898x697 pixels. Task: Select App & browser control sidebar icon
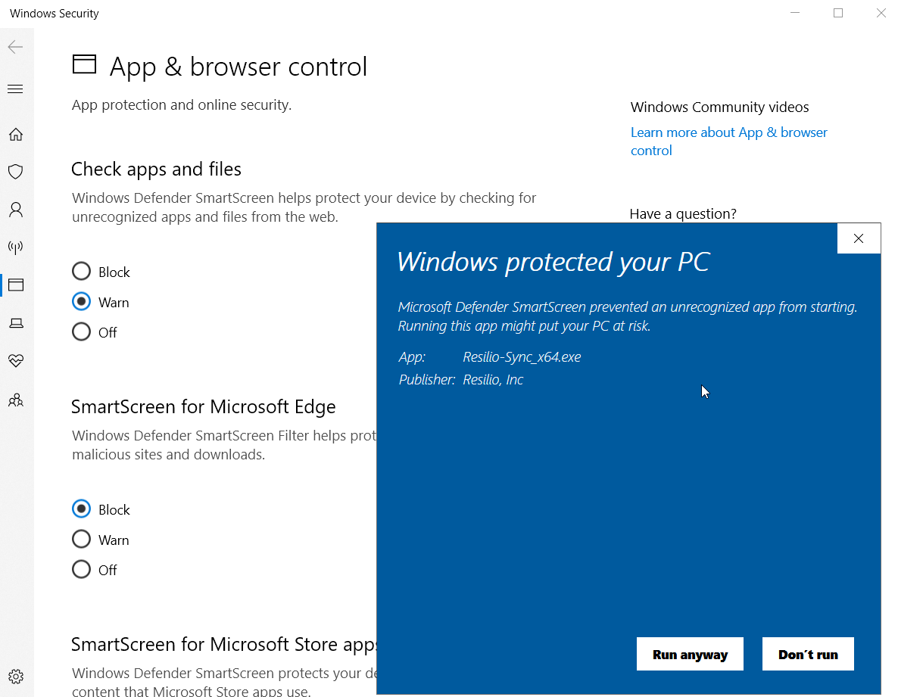pyautogui.click(x=16, y=285)
